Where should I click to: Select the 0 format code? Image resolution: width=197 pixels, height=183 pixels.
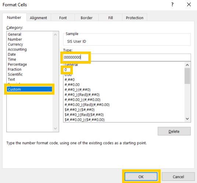point(65,70)
